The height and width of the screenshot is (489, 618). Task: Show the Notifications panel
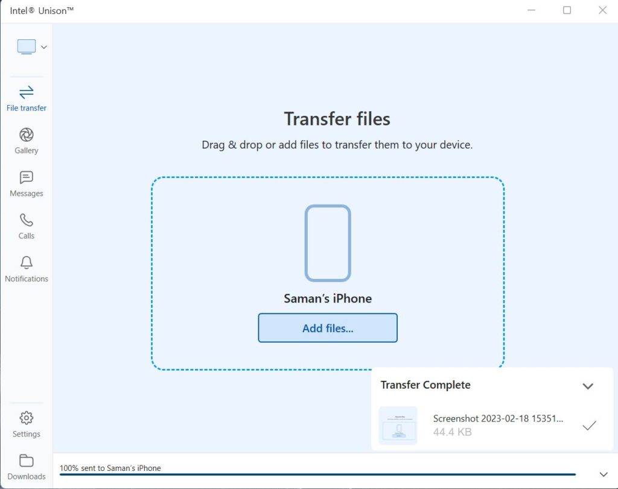coord(27,269)
